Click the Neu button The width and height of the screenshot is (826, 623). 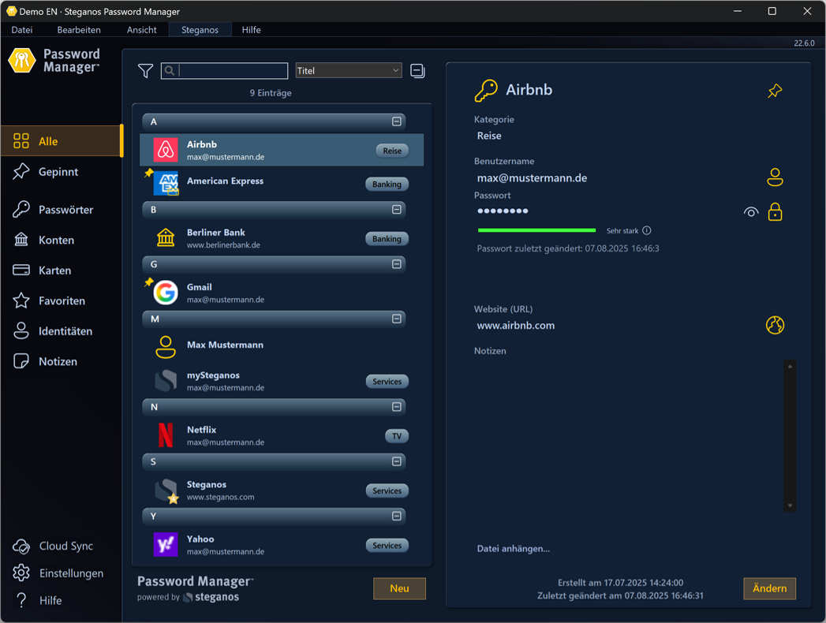[x=399, y=588]
